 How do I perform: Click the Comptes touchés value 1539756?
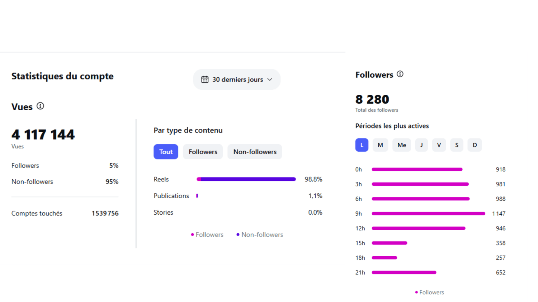[105, 213]
